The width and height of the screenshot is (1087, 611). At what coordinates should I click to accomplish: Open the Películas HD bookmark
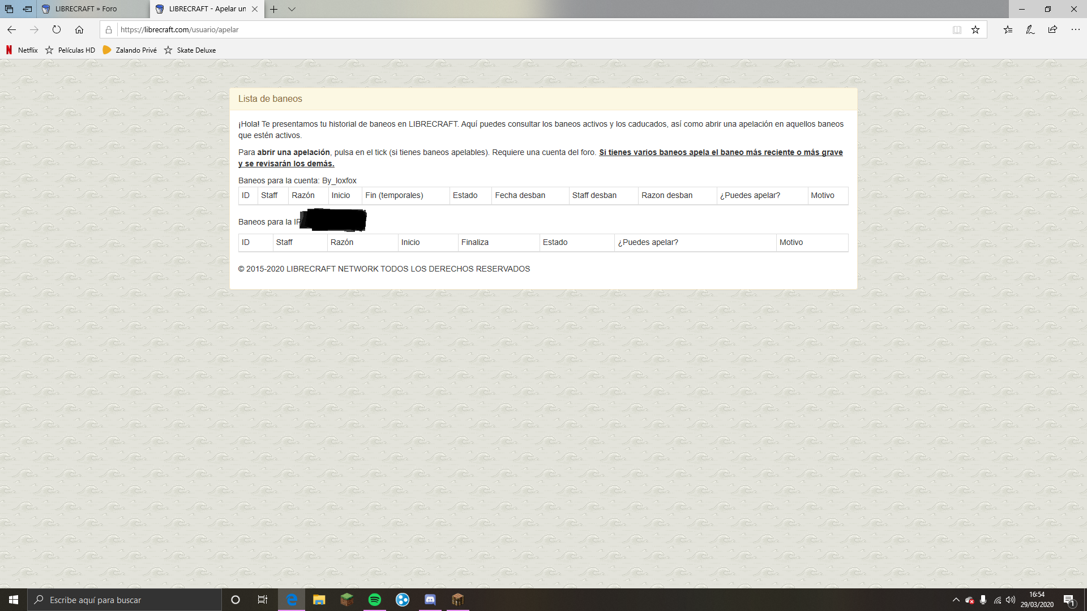pyautogui.click(x=70, y=50)
